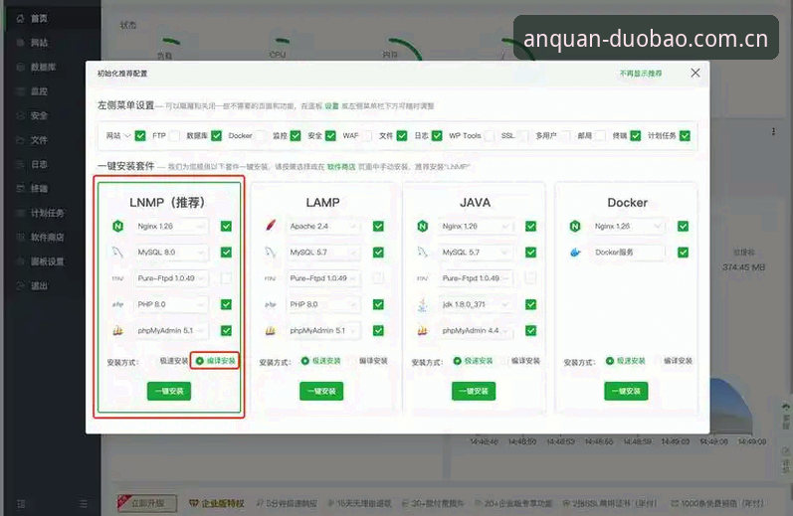The image size is (793, 516).
Task: Click the phpMyAdmin sailboat icon in LNMP card
Action: [x=117, y=330]
